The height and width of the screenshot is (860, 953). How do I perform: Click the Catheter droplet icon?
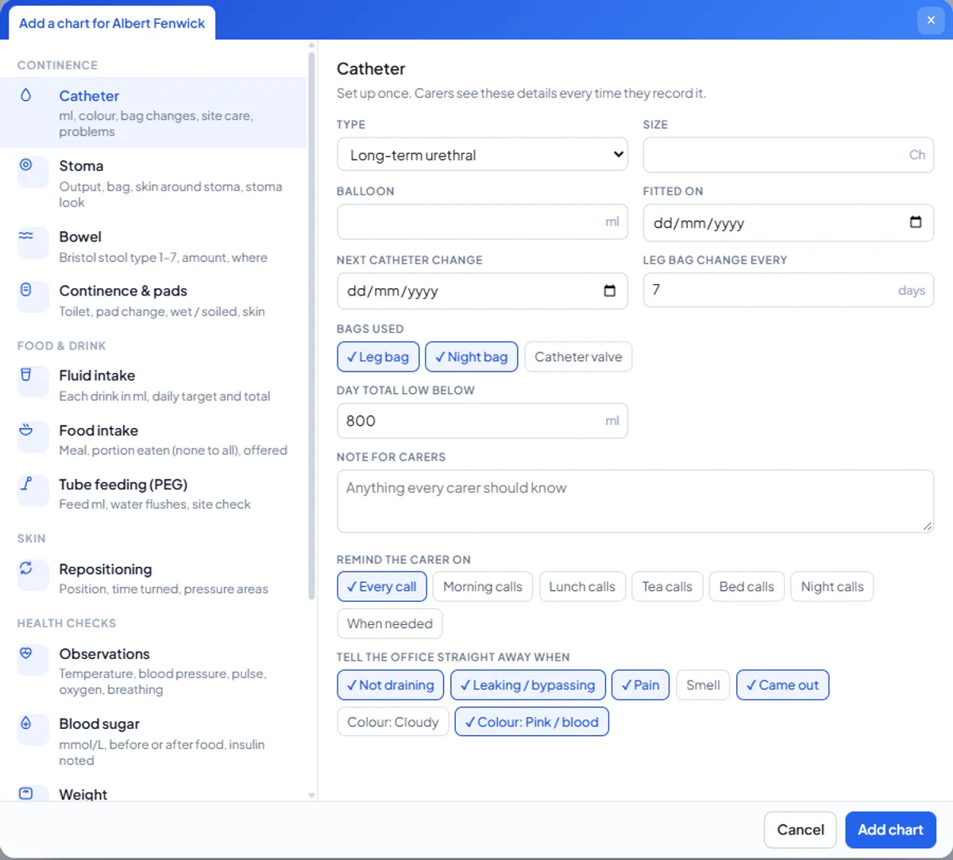pos(26,95)
